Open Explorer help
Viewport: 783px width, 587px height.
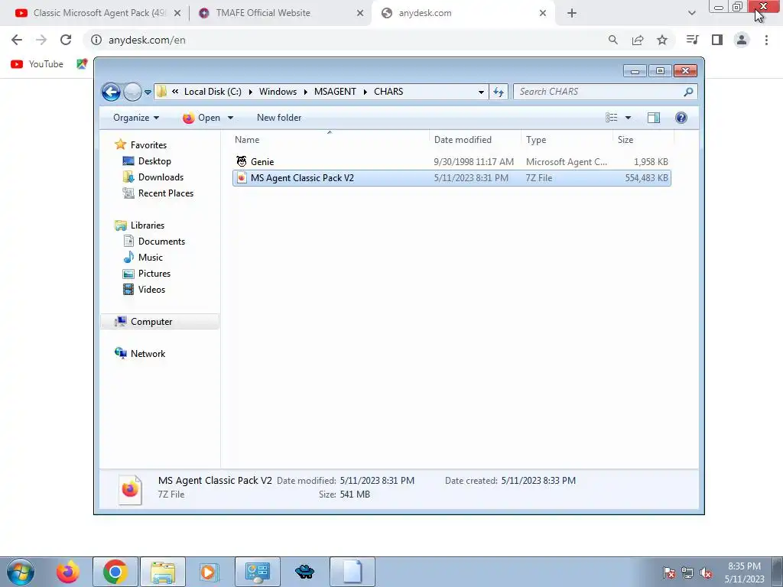point(681,118)
